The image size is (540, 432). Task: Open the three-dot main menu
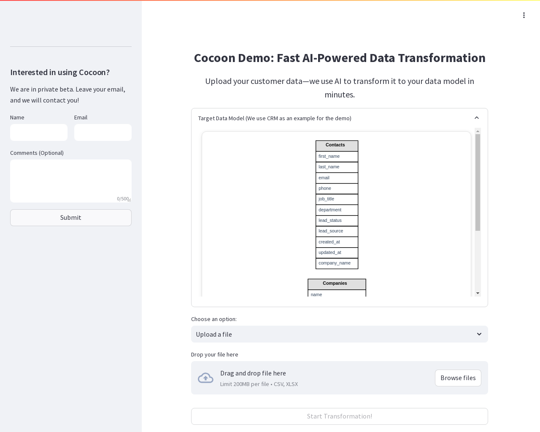[x=524, y=15]
